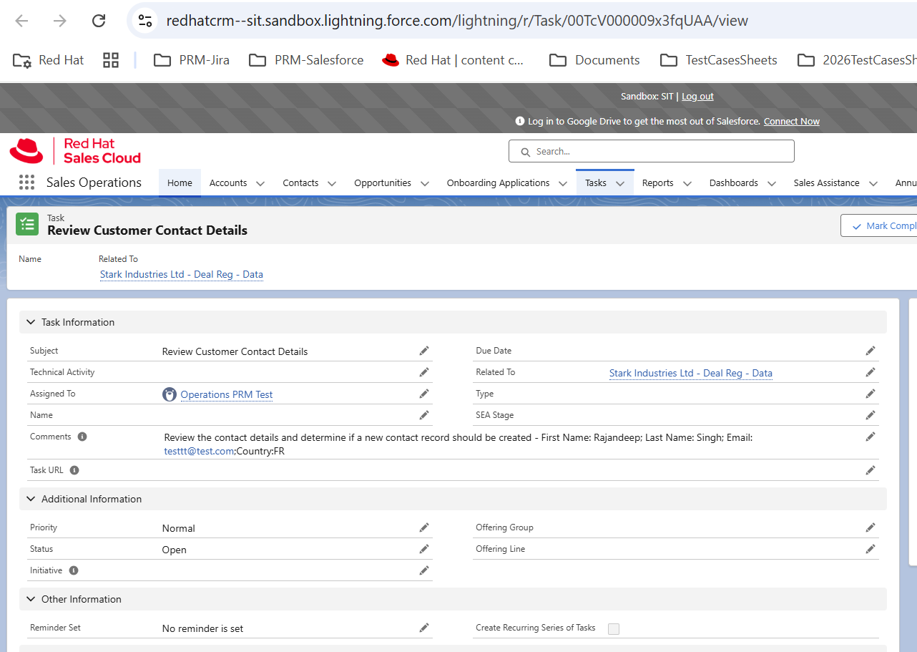Screen dimensions: 917x652
Task: Open the PRM-Jira bookmark folder
Action: tap(192, 60)
